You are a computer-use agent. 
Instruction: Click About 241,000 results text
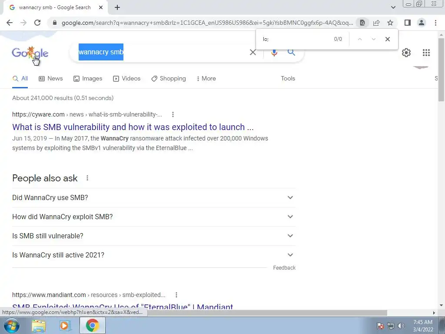63,98
